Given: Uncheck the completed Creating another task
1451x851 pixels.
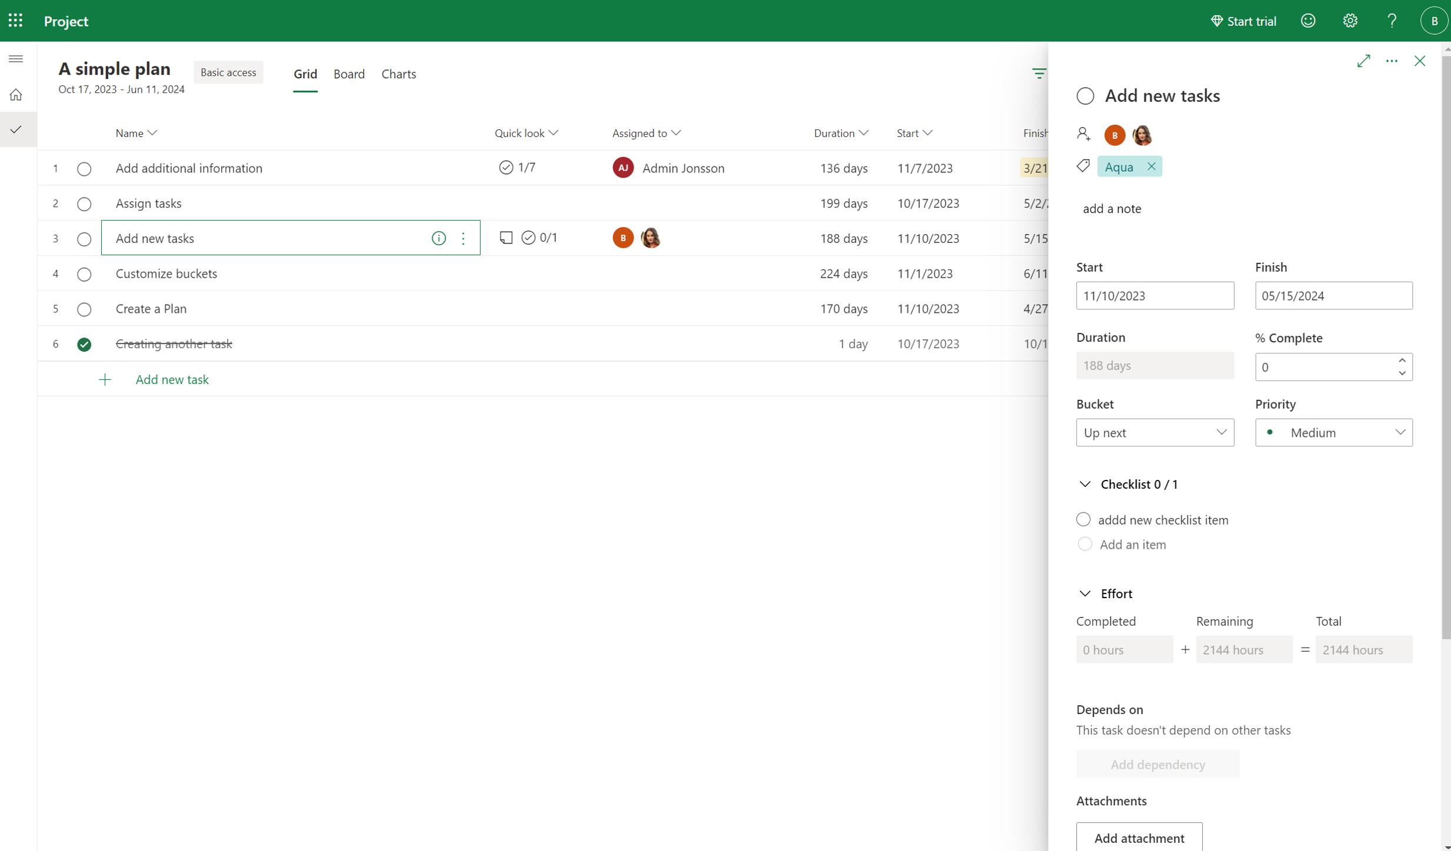Looking at the screenshot, I should [84, 344].
